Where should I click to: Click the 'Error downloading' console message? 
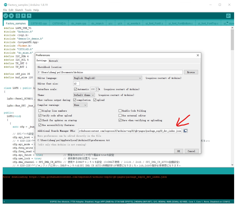tap(85, 177)
